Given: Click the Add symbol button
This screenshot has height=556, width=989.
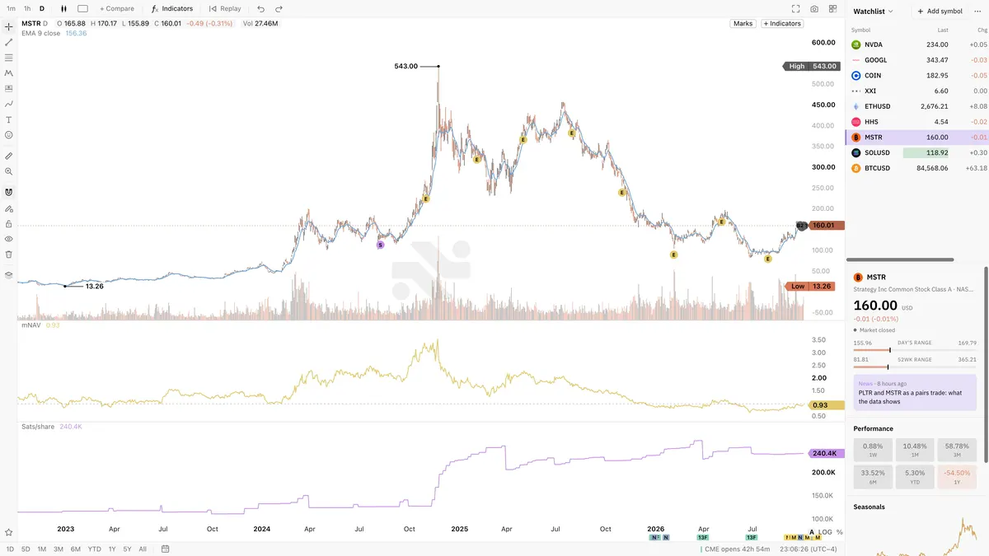Looking at the screenshot, I should (x=940, y=12).
